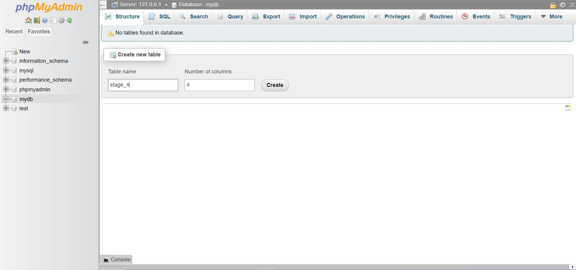Open the documentation help icon
This screenshot has height=270, width=576.
[x=45, y=20]
